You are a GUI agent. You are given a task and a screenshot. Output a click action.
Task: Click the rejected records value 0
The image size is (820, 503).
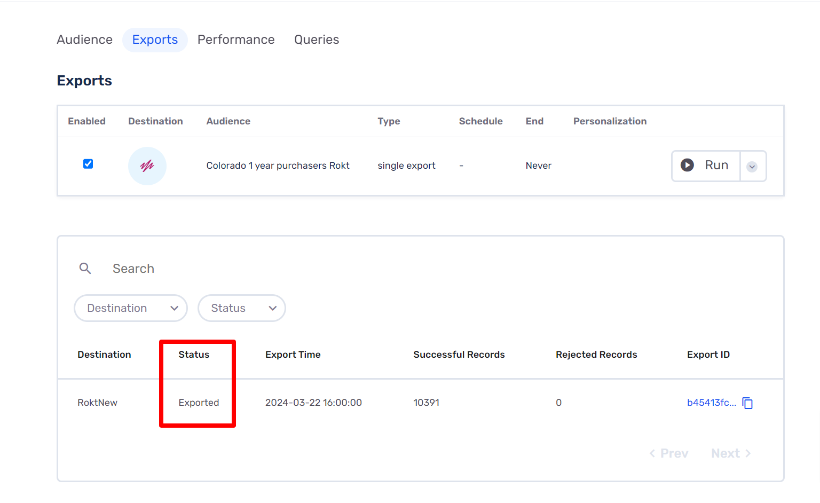click(x=558, y=403)
